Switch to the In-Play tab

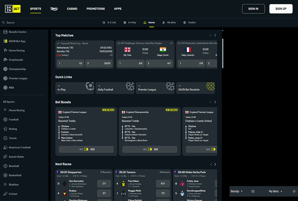click(130, 23)
